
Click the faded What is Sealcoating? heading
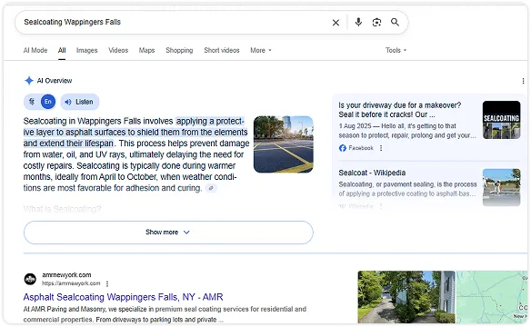tap(62, 209)
